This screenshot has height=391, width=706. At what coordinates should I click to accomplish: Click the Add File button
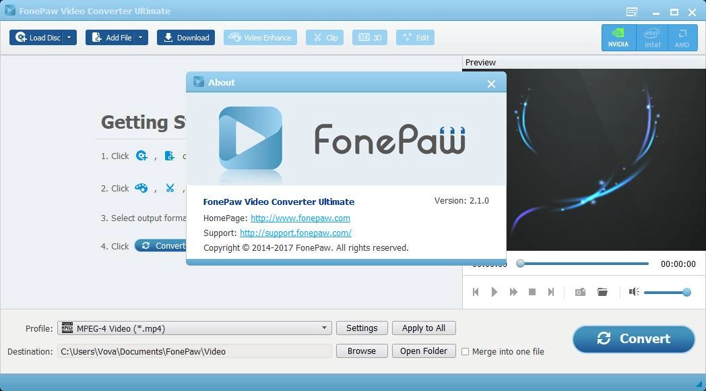[110, 37]
